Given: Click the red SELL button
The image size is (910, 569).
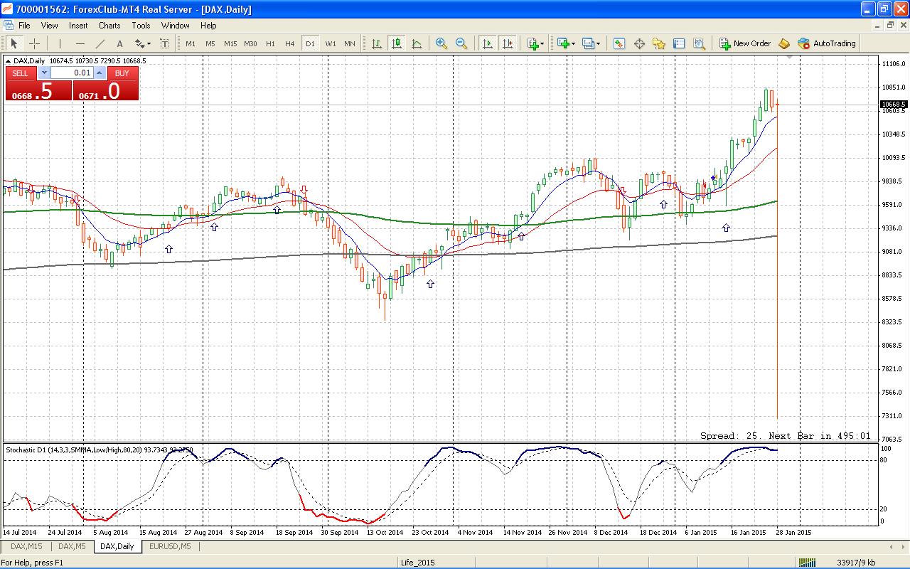Looking at the screenshot, I should click(21, 73).
